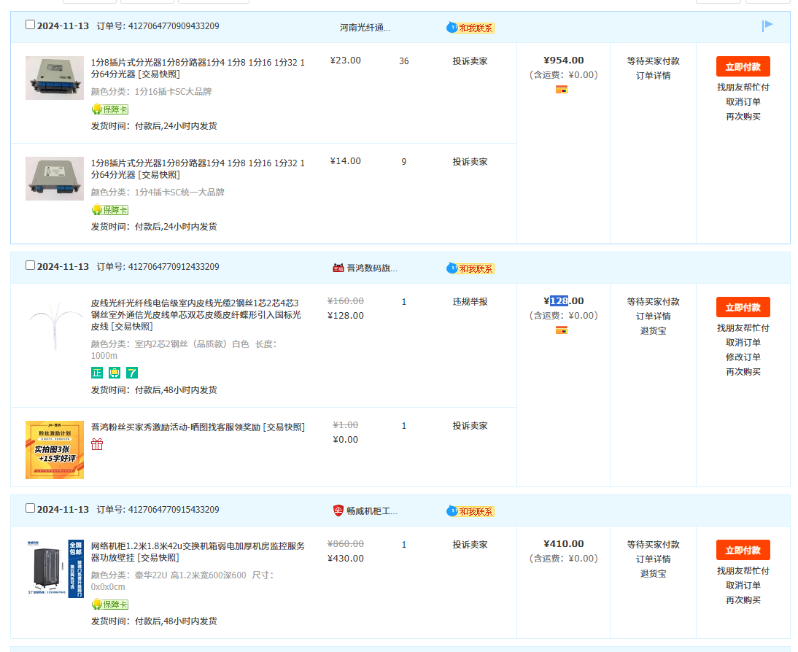Select checkbox for order ending 909433209
This screenshot has height=652, width=798.
[30, 25]
